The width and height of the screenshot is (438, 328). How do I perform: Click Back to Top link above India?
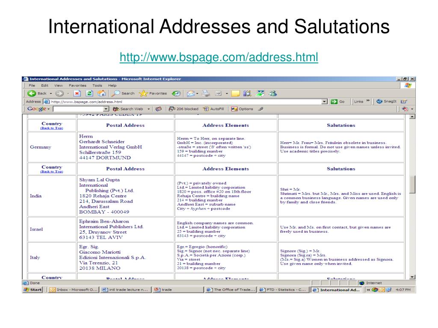(52, 172)
